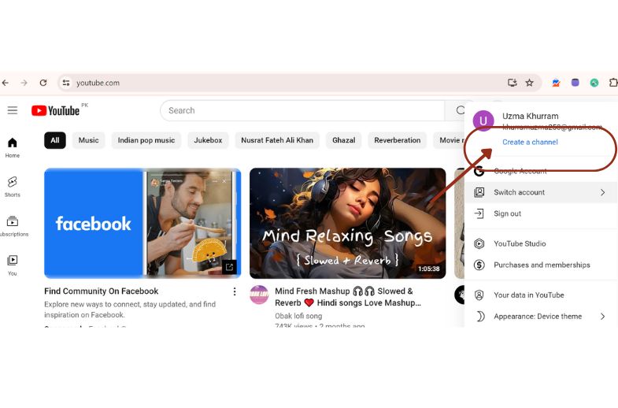The height and width of the screenshot is (408, 618).
Task: Open Shorts in the left sidebar
Action: (x=13, y=187)
